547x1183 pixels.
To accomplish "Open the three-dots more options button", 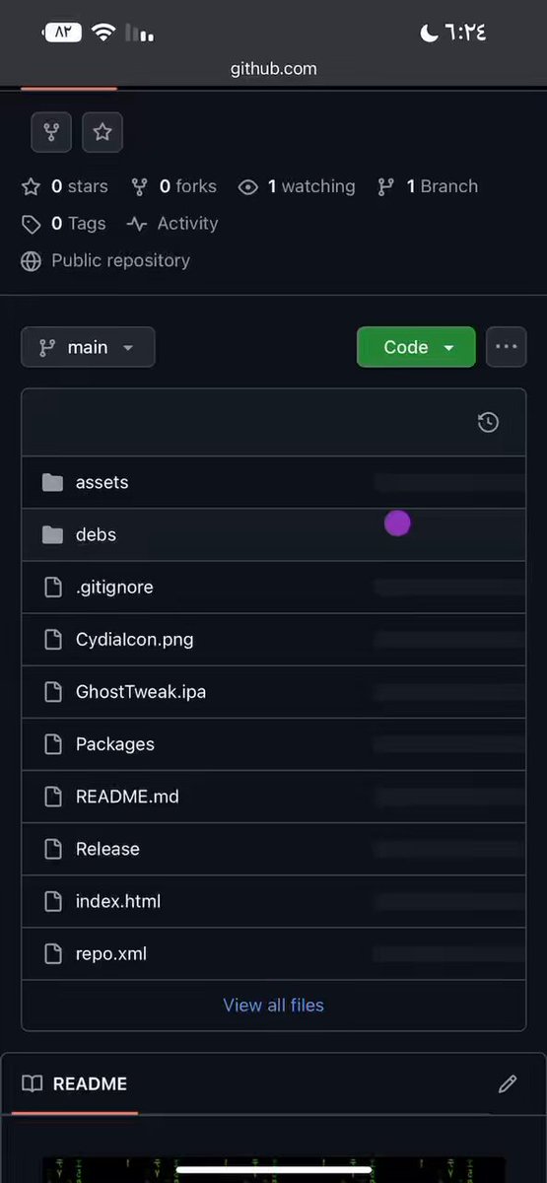I will pos(507,347).
